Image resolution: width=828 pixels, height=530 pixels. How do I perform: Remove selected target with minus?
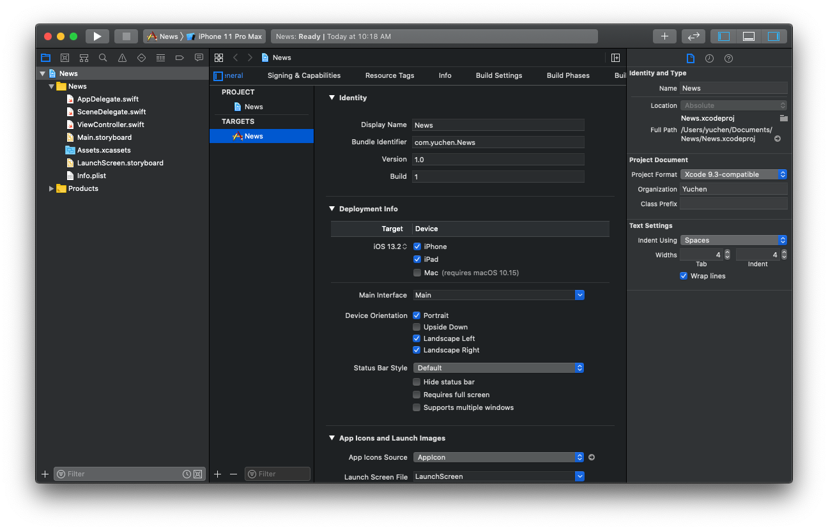coord(233,474)
